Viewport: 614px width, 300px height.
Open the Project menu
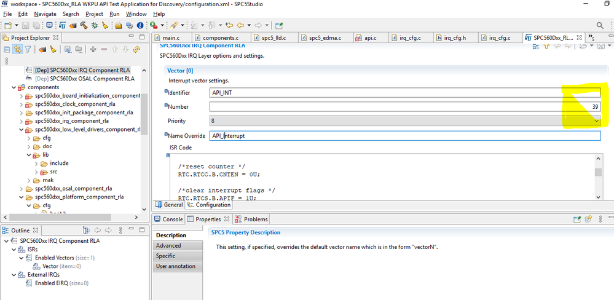[95, 14]
